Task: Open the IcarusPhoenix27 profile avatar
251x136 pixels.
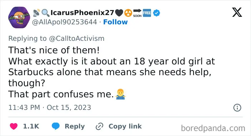Action: [19, 18]
